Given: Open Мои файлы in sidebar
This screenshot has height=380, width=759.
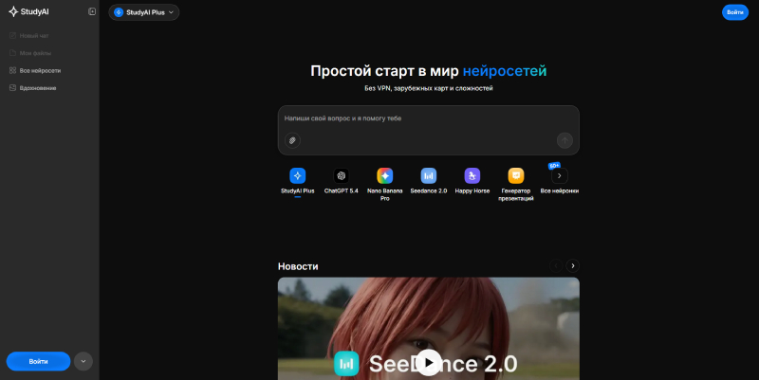Looking at the screenshot, I should coord(30,53).
